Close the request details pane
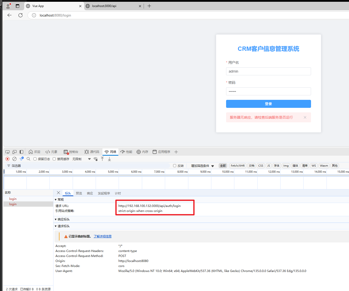The image size is (349, 291). tap(58, 193)
